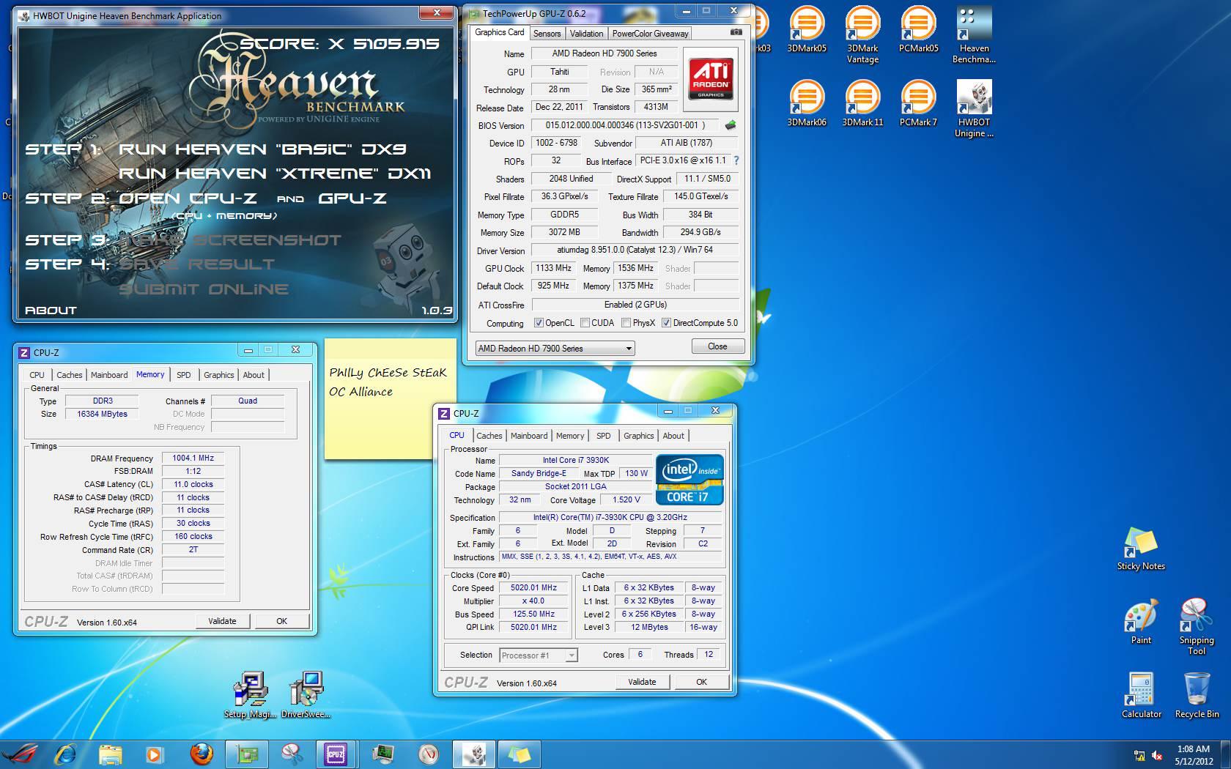Click the Close button in GPU-Z
The image size is (1231, 769).
coord(717,346)
